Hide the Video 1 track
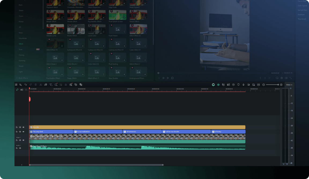Image resolution: width=309 pixels, height=179 pixels. [23, 140]
